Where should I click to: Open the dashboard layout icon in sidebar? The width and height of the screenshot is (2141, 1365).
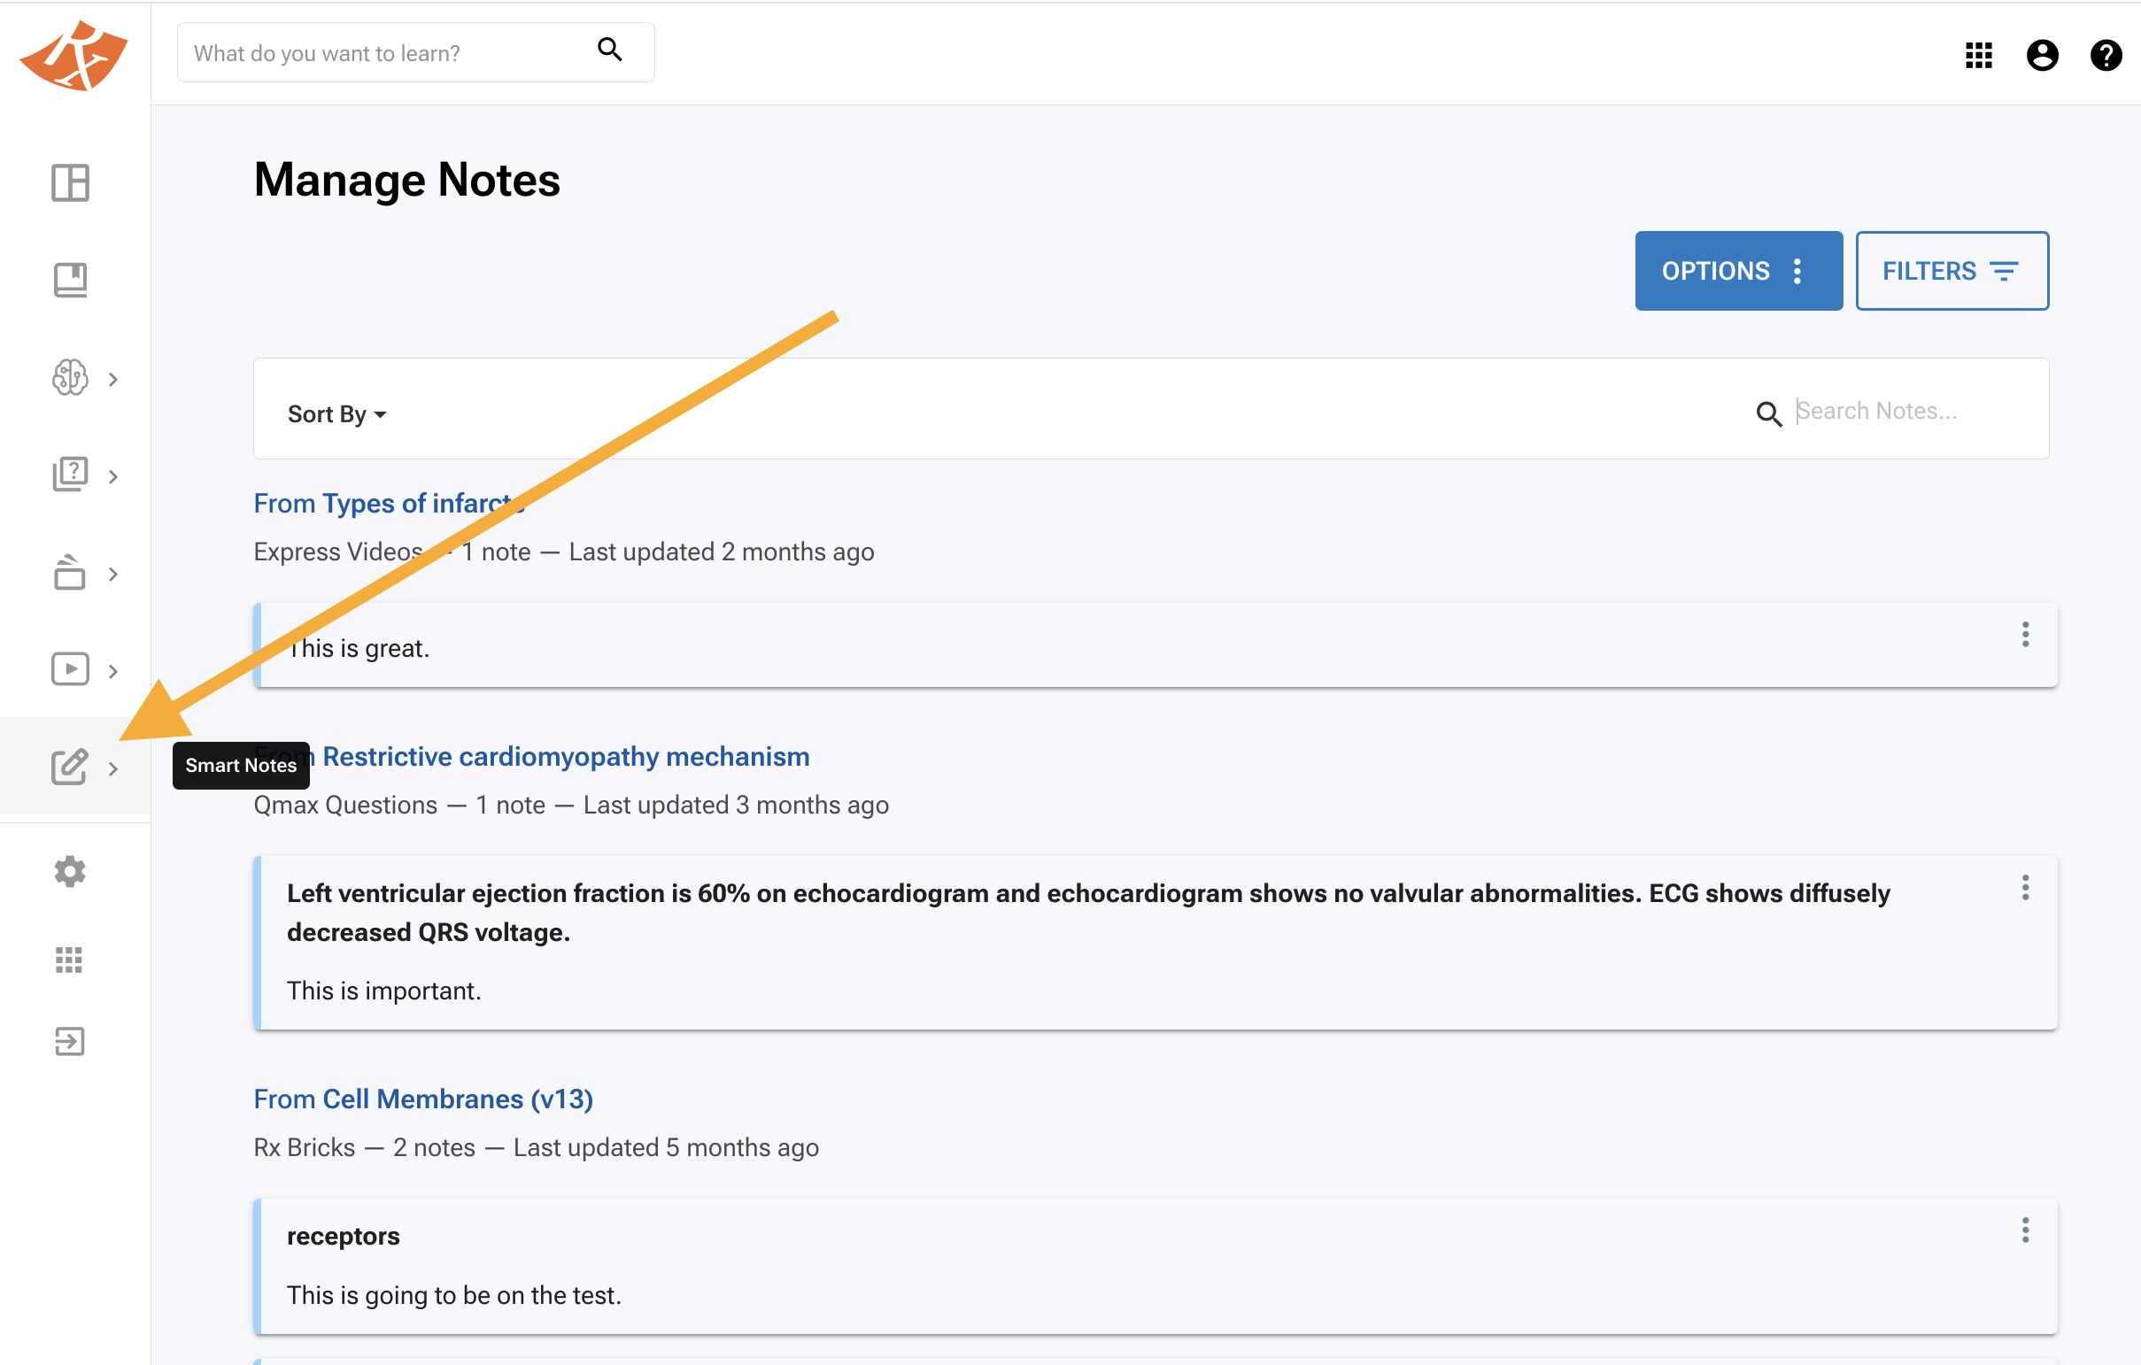click(70, 183)
